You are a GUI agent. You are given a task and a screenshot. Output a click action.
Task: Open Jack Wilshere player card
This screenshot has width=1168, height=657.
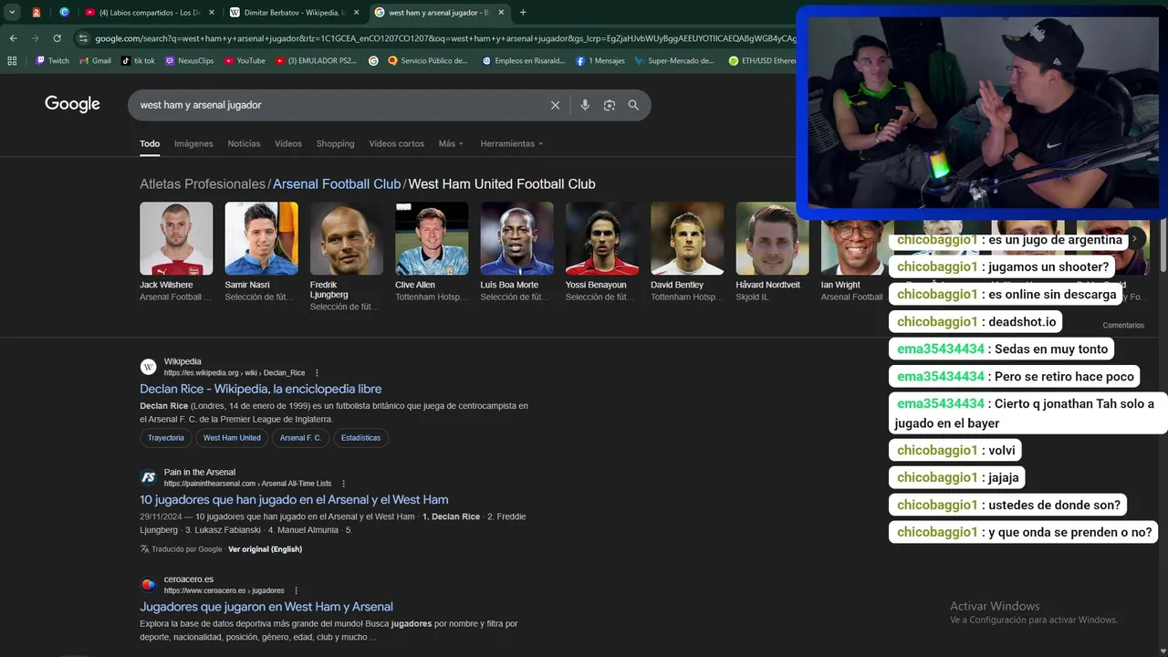click(x=176, y=252)
